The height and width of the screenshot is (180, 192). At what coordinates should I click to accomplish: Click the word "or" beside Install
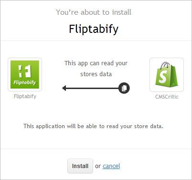tap(98, 166)
